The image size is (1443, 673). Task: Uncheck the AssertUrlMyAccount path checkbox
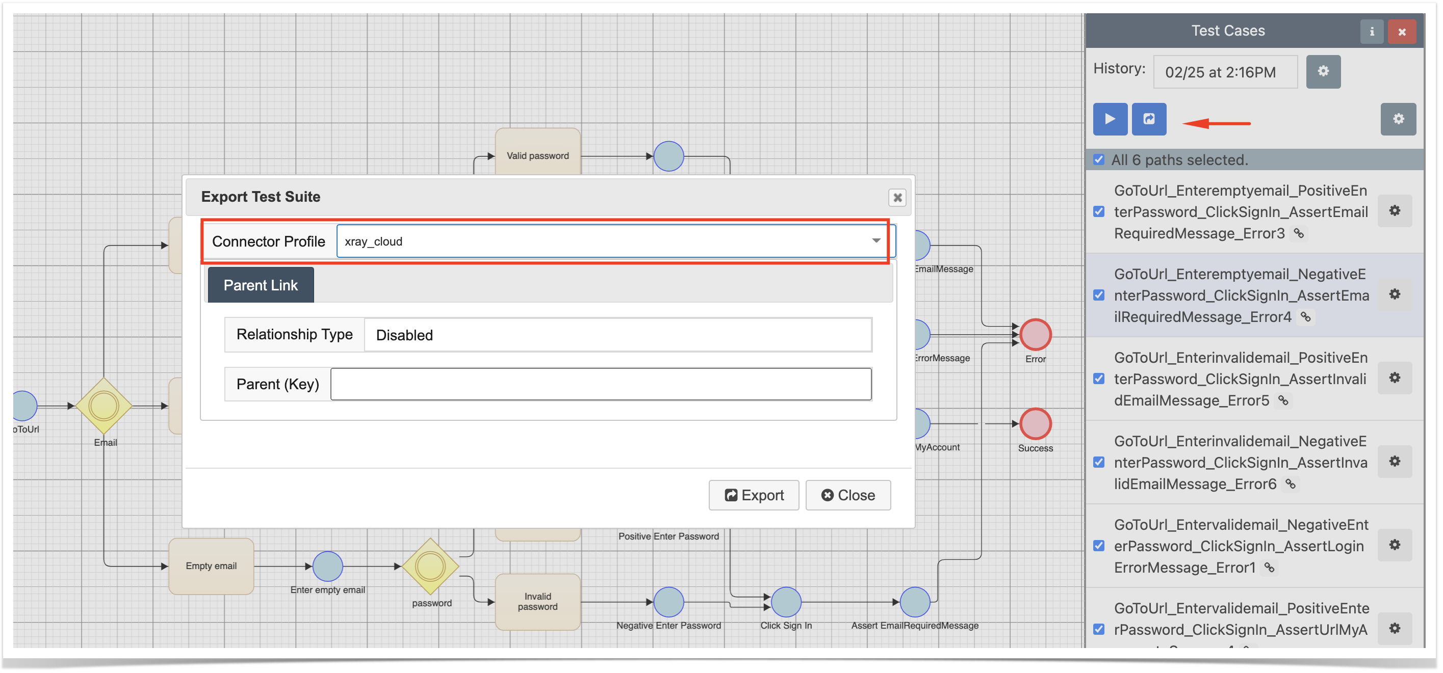[x=1098, y=629]
